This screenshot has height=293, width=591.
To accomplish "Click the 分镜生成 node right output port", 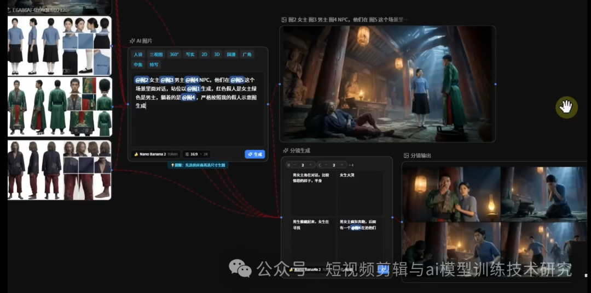I will click(392, 217).
